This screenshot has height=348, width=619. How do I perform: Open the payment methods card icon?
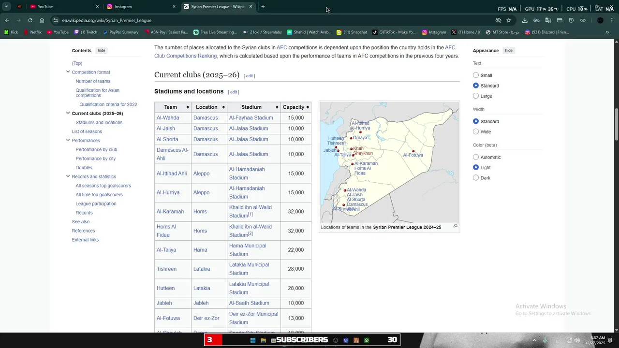[560, 20]
